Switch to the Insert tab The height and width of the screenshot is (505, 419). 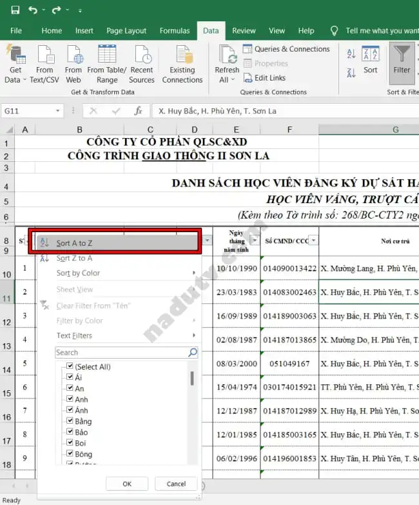click(84, 31)
